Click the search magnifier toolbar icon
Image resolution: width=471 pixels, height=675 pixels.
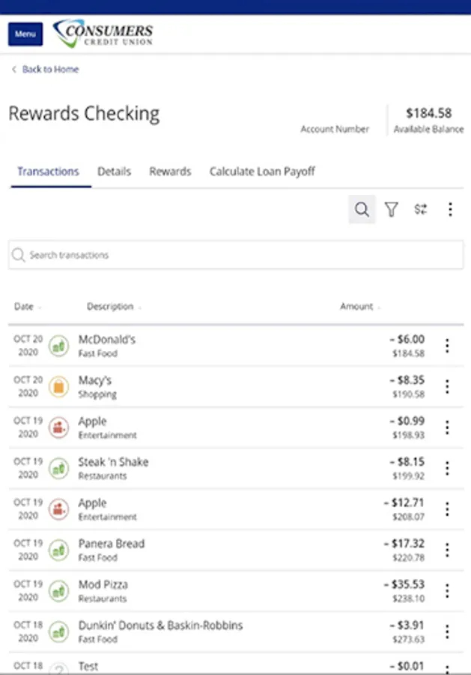(362, 210)
